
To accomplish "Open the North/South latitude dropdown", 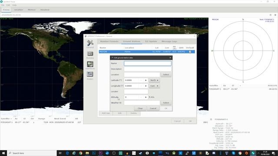I will coord(154,80).
